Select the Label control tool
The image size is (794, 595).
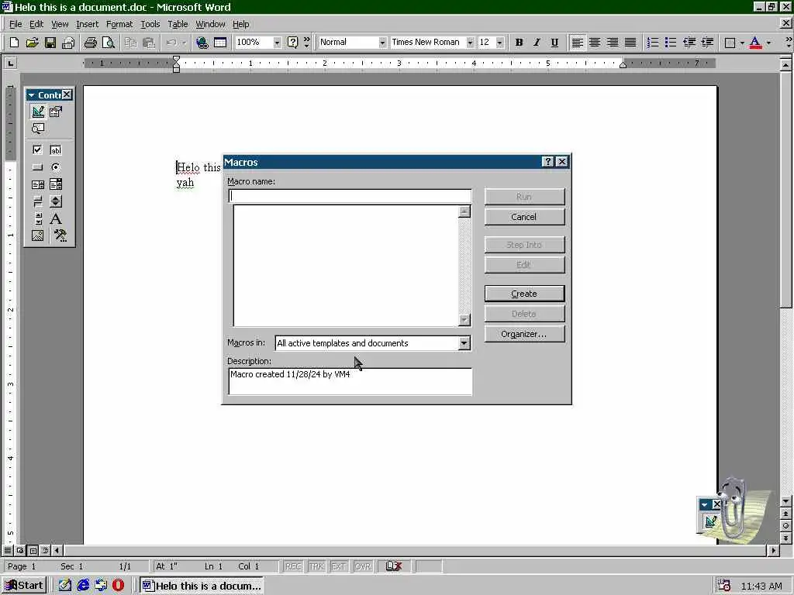pos(56,218)
